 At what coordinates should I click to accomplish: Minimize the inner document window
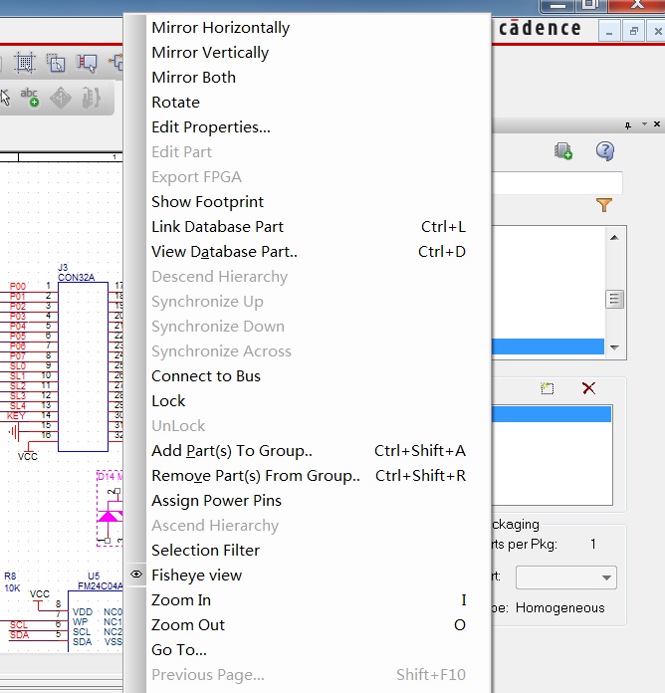click(609, 31)
